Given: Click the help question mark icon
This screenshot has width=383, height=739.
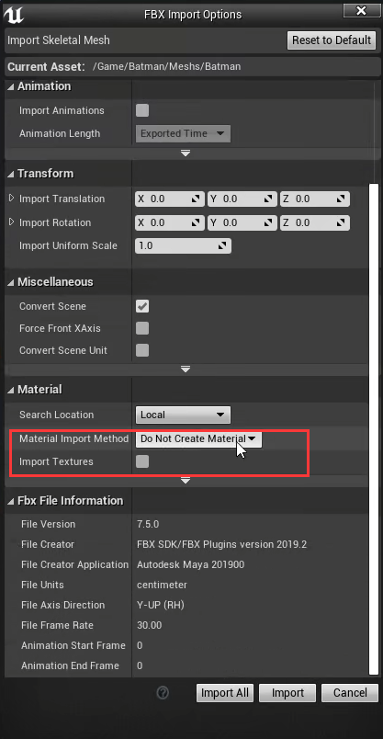Looking at the screenshot, I should pyautogui.click(x=163, y=692).
